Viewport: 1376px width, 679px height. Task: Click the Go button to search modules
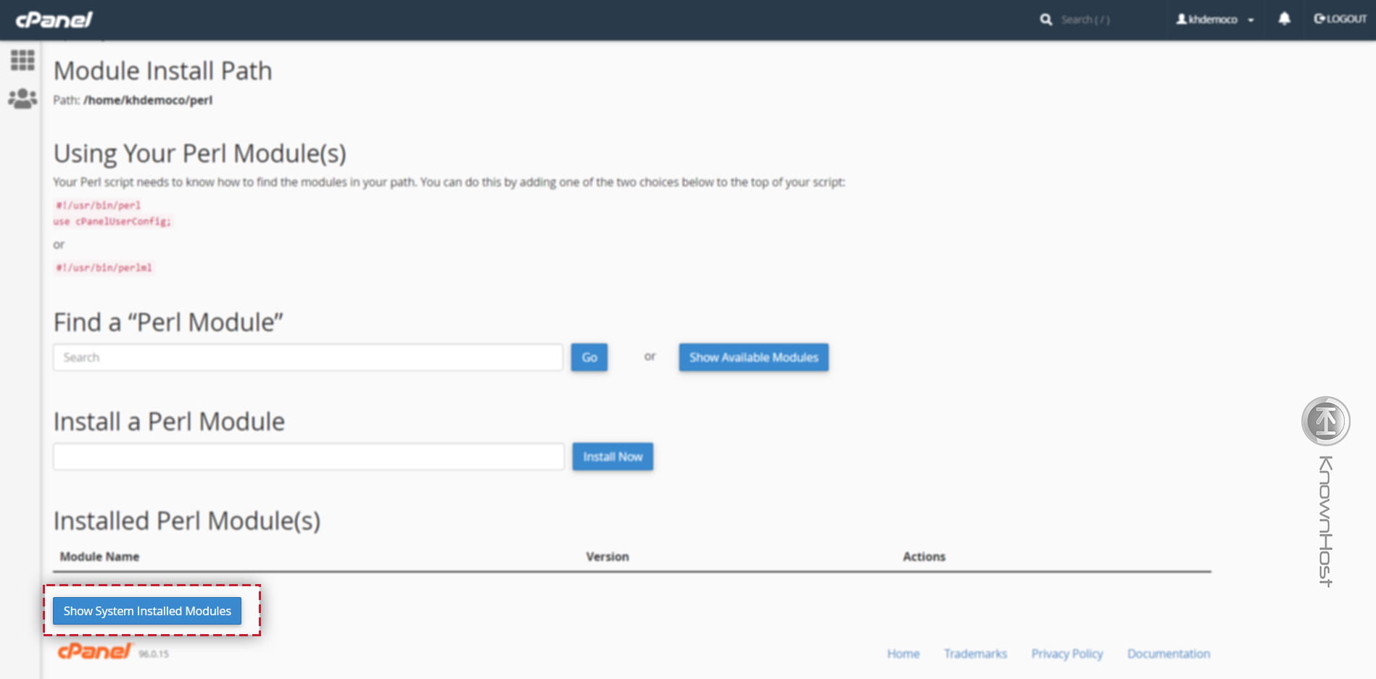(x=589, y=357)
